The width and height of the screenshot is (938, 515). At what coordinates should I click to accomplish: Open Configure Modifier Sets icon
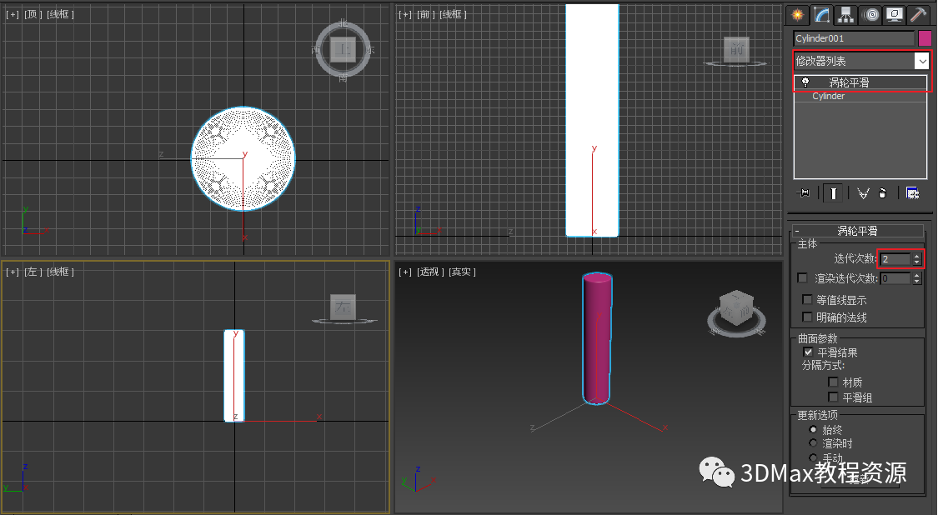click(x=912, y=192)
